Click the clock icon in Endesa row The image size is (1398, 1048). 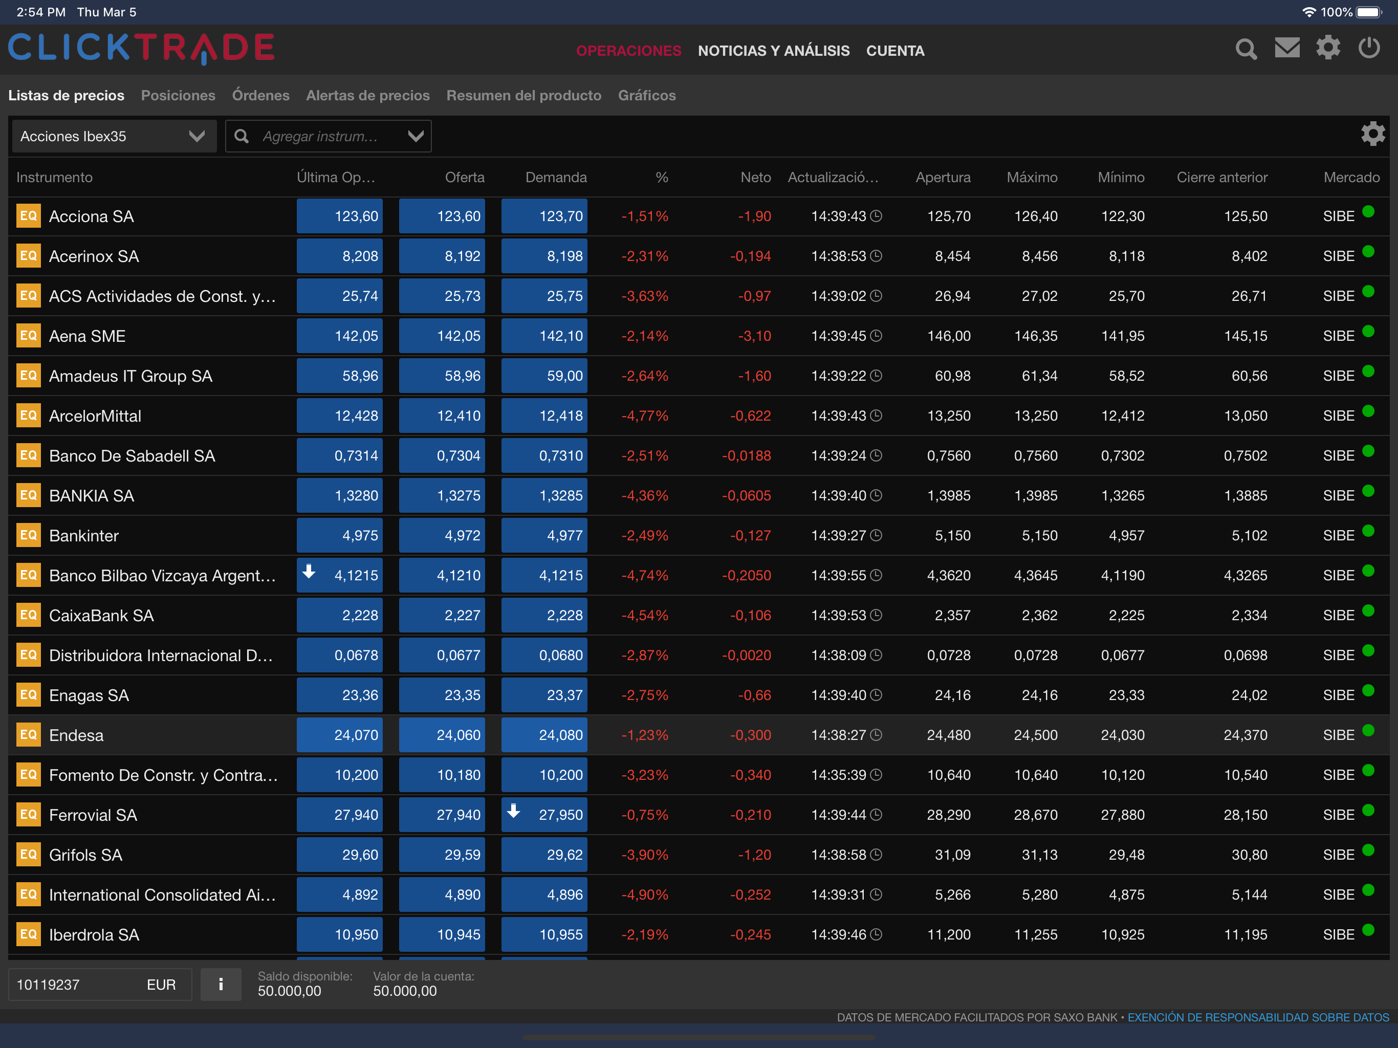pos(876,735)
